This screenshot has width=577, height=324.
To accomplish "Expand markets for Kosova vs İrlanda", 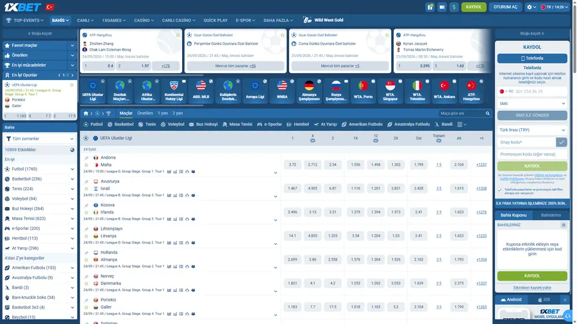I will 275,220.
